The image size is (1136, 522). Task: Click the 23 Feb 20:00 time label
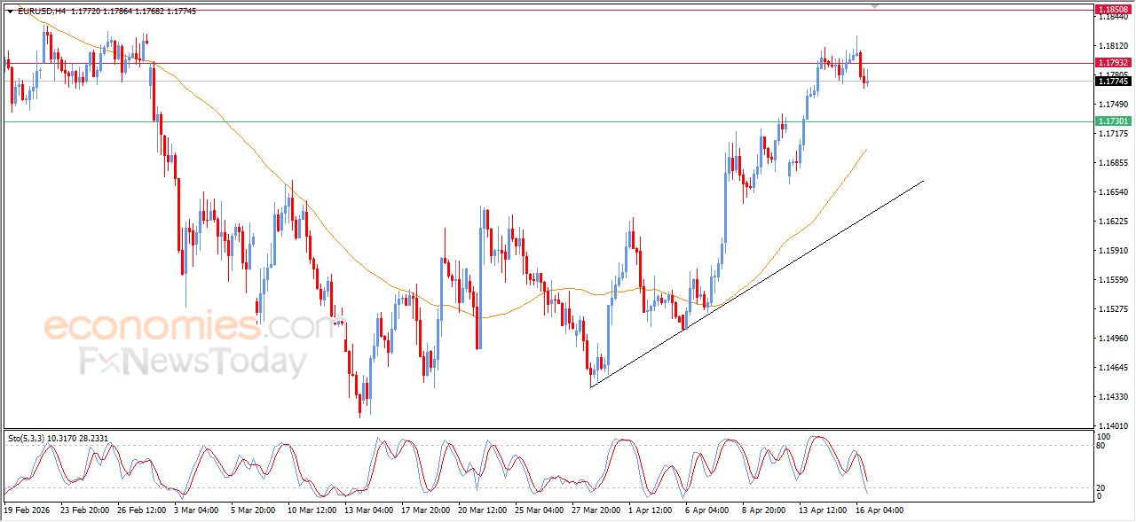click(x=83, y=510)
